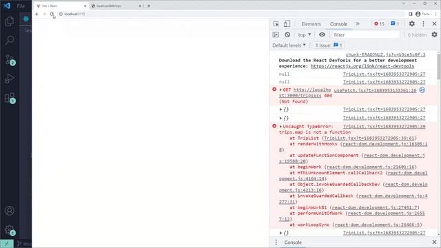Open TripList.jsx link on first null row

pyautogui.click(x=384, y=74)
